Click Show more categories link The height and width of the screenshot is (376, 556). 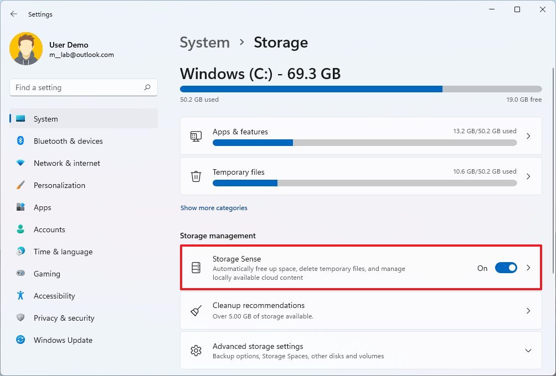[x=214, y=208]
